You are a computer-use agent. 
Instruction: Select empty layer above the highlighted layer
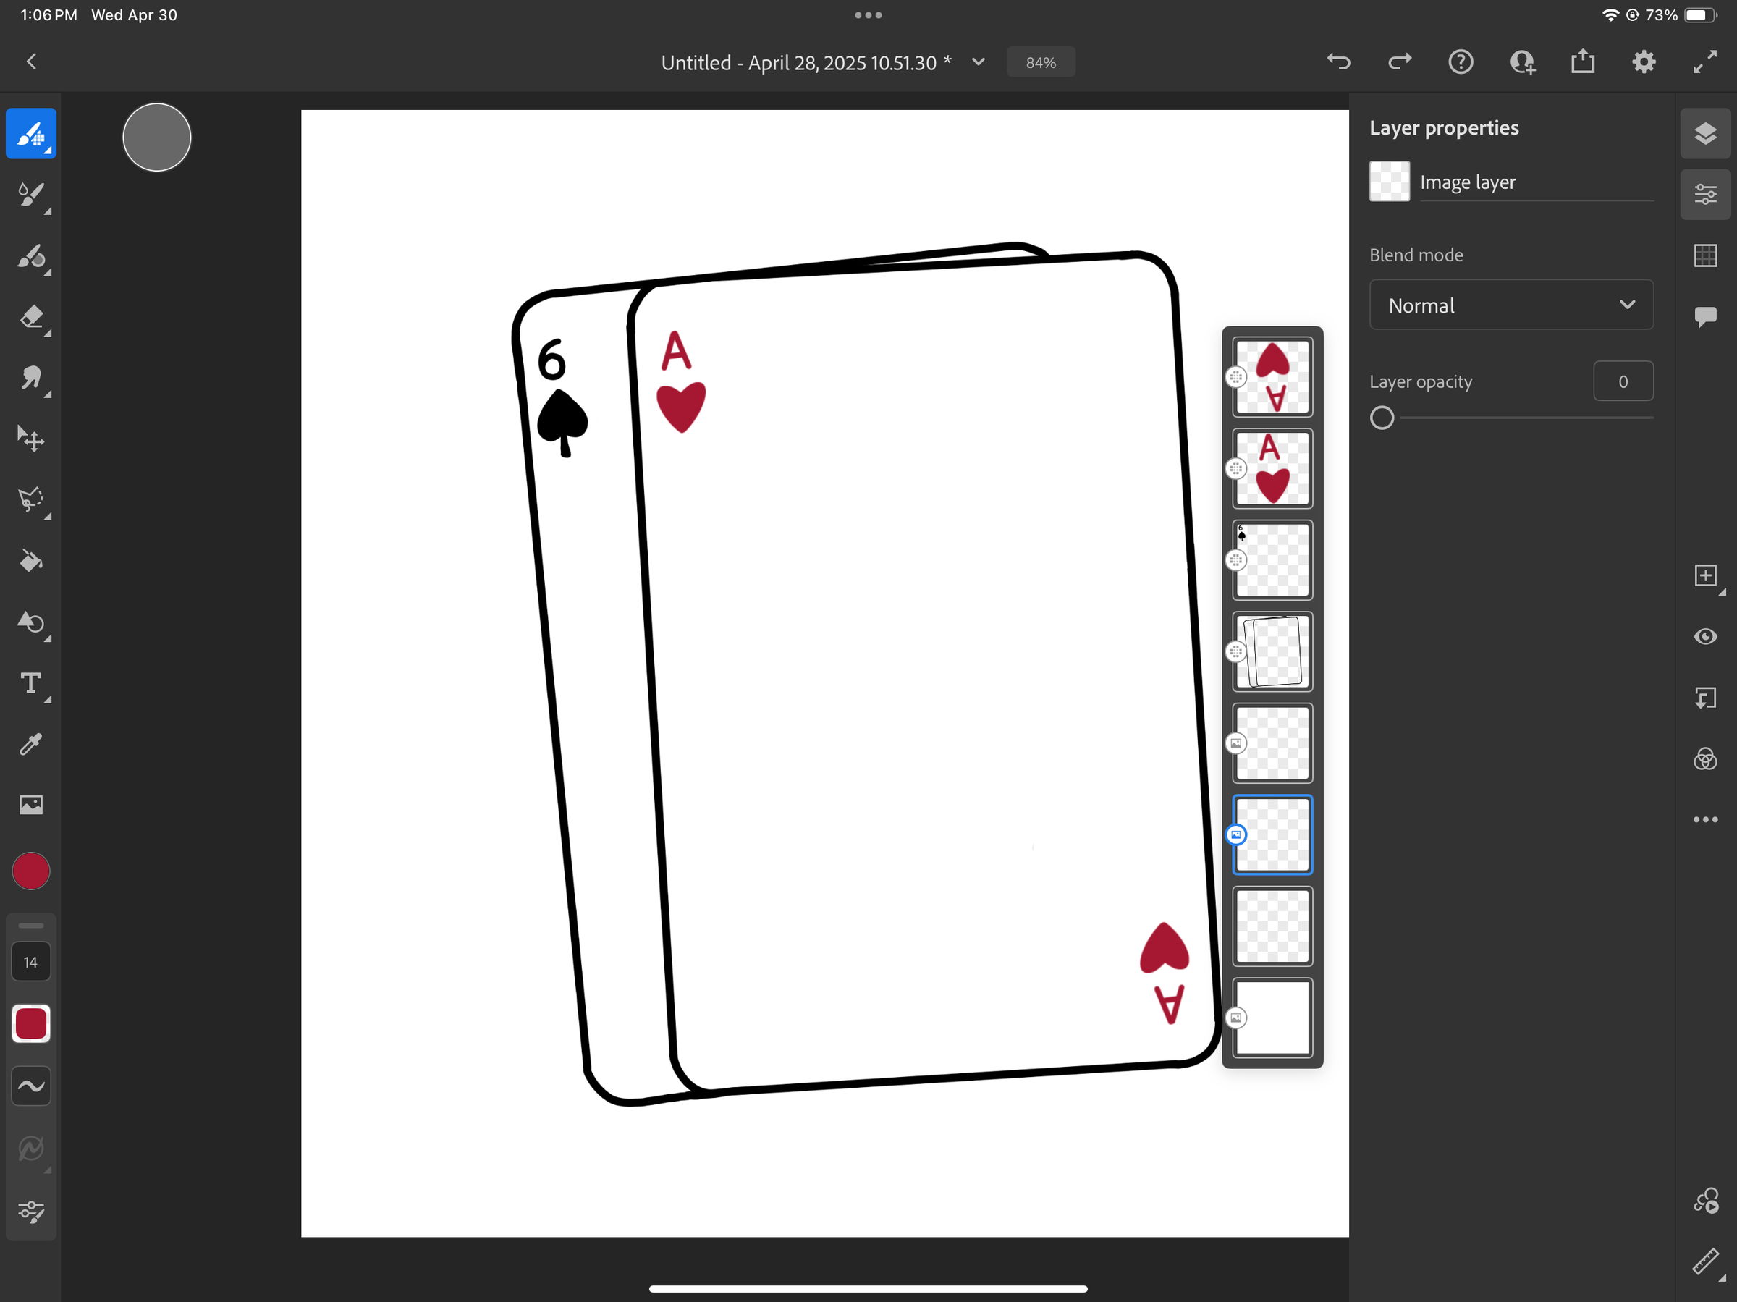1272,744
